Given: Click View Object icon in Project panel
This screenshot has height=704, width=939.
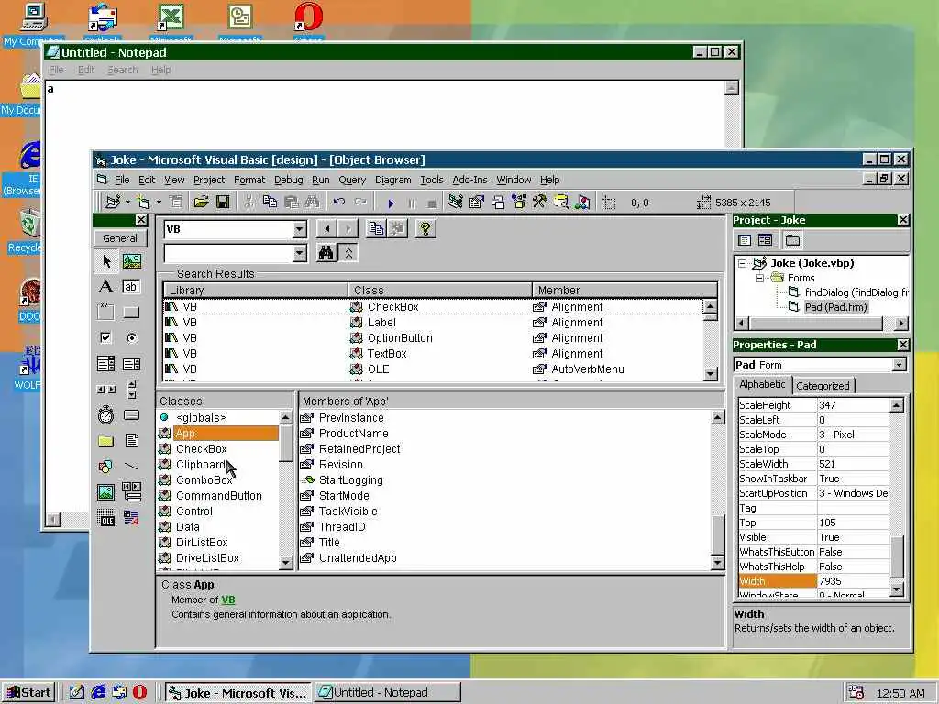Looking at the screenshot, I should click(766, 240).
